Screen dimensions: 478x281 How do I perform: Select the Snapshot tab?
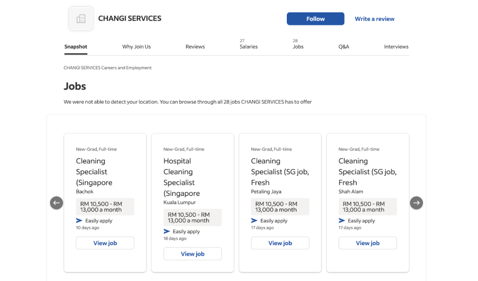pos(76,46)
